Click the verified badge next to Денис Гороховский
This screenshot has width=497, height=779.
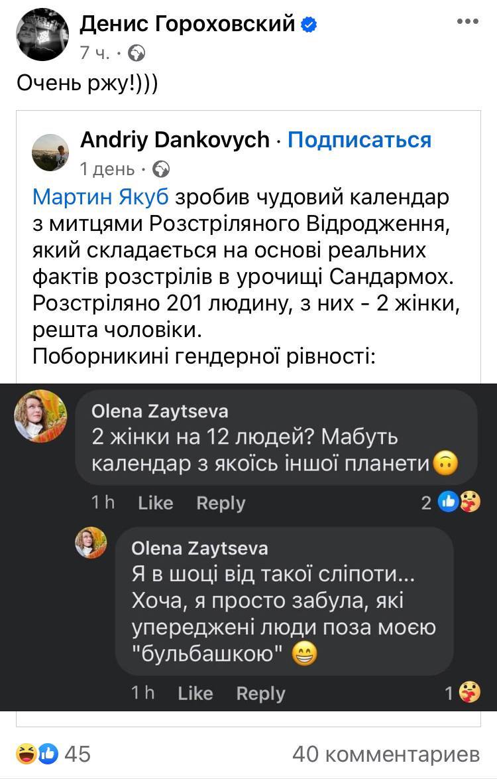309,25
